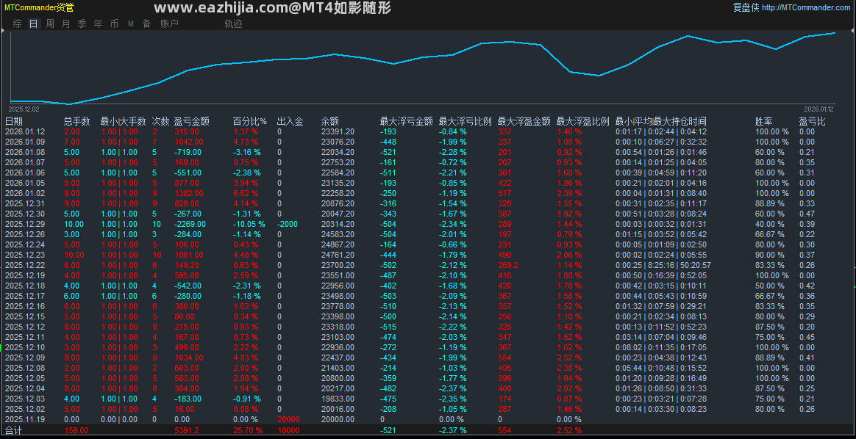Open the 备 tab
The image size is (856, 439).
click(147, 23)
